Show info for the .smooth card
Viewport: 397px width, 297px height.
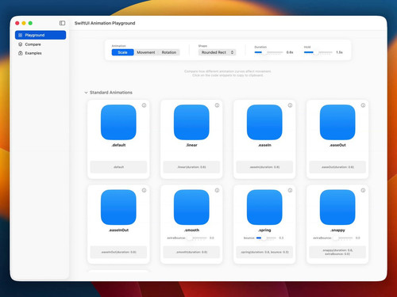[217, 190]
